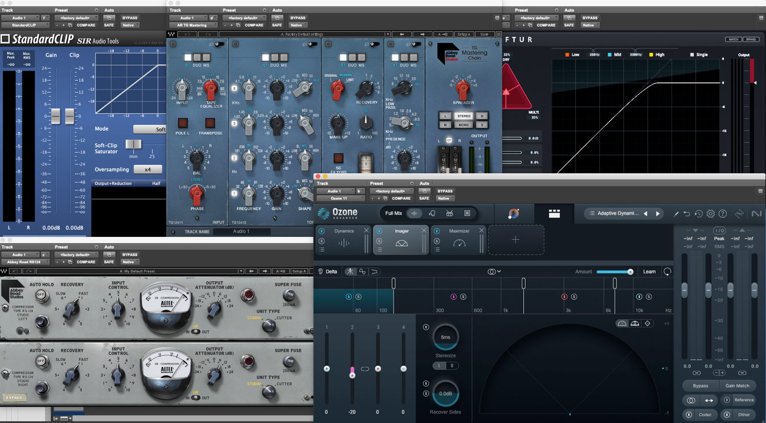Click the band link icon between faders 2 and 3
Viewport: 766px width, 423px height.
coord(365,369)
